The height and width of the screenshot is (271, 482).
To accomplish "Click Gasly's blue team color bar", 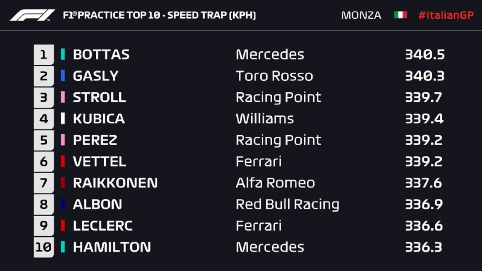I will [63, 76].
